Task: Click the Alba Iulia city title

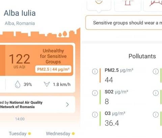Action: pyautogui.click(x=20, y=13)
